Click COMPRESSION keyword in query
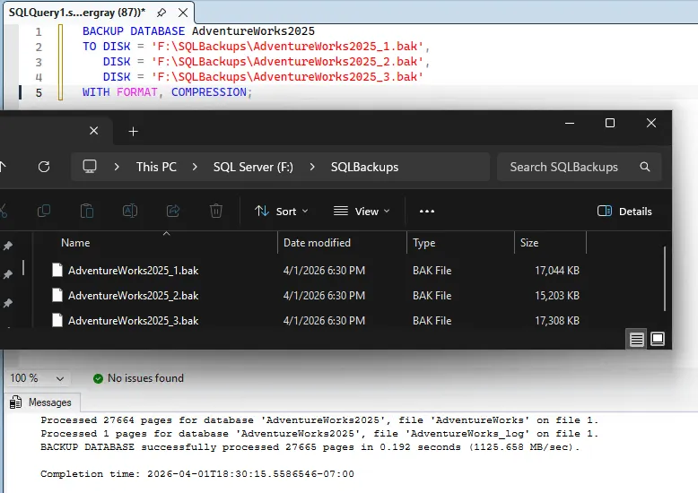This screenshot has width=698, height=493. point(209,92)
